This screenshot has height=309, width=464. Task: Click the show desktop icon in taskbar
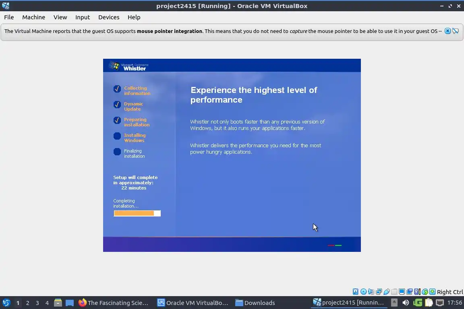70,303
